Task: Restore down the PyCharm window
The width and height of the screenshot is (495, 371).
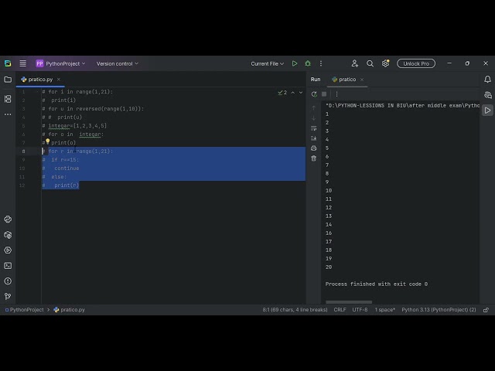Action: pyautogui.click(x=467, y=63)
